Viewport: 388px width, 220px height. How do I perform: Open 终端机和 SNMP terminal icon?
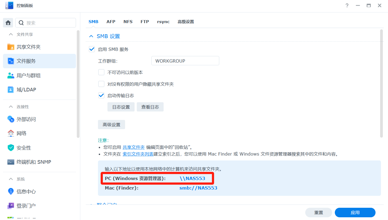click(x=11, y=162)
